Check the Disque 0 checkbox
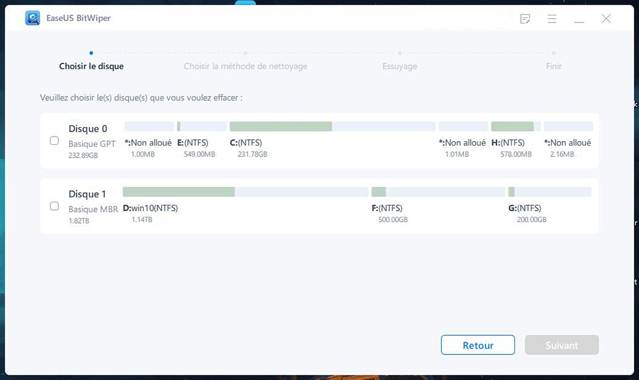Image resolution: width=639 pixels, height=380 pixels. pyautogui.click(x=54, y=141)
